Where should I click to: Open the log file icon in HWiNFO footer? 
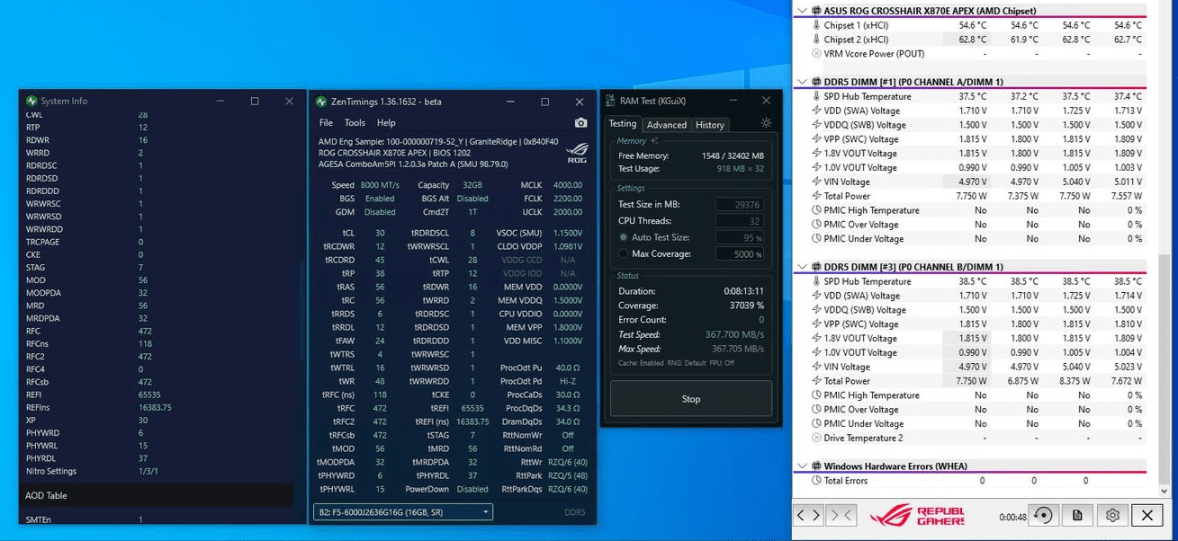(x=1077, y=515)
